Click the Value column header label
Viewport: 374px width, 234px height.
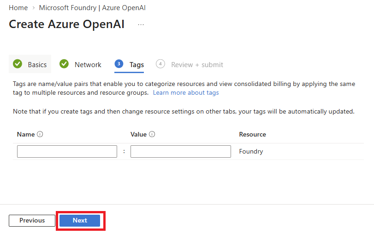click(x=138, y=134)
